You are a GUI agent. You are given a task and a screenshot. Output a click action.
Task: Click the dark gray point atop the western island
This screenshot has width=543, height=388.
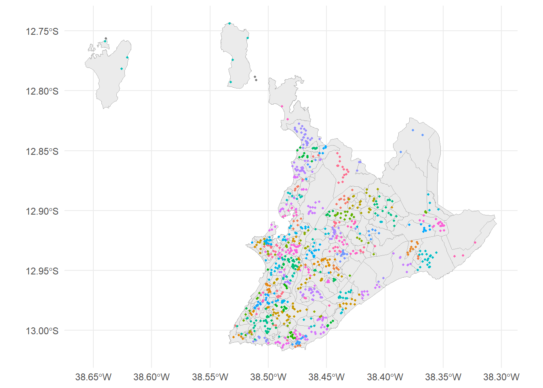(105, 38)
